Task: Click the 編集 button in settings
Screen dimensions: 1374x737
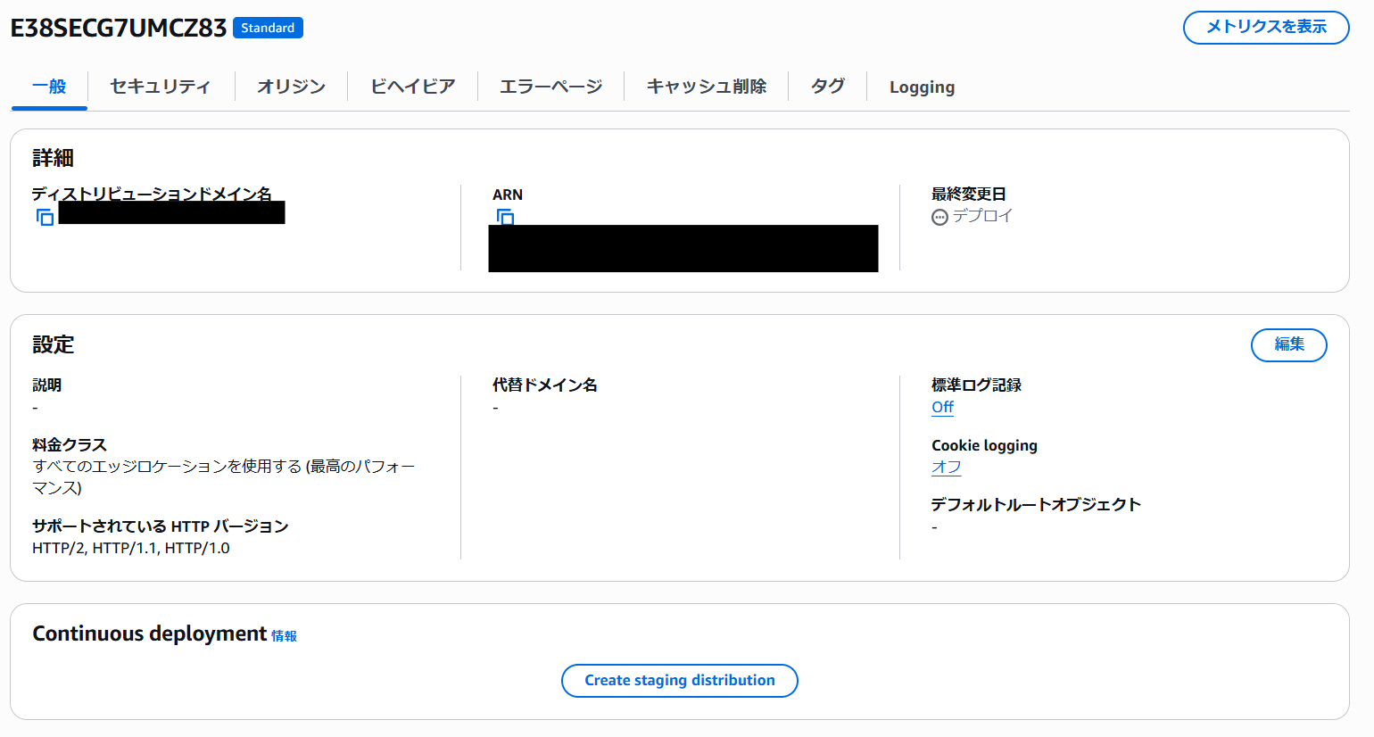Action: point(1288,344)
